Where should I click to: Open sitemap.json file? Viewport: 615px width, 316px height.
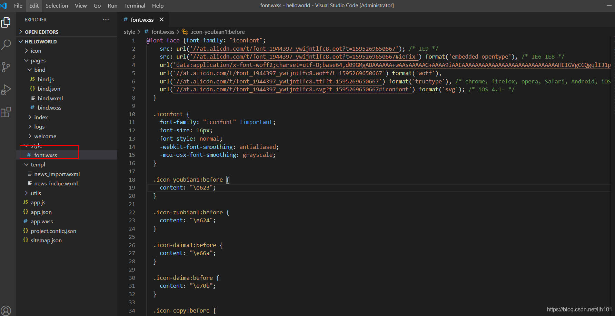(x=46, y=240)
